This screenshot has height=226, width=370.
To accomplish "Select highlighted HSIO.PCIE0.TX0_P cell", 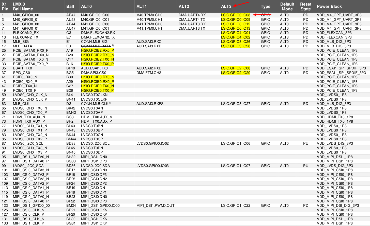I will [x=98, y=90].
